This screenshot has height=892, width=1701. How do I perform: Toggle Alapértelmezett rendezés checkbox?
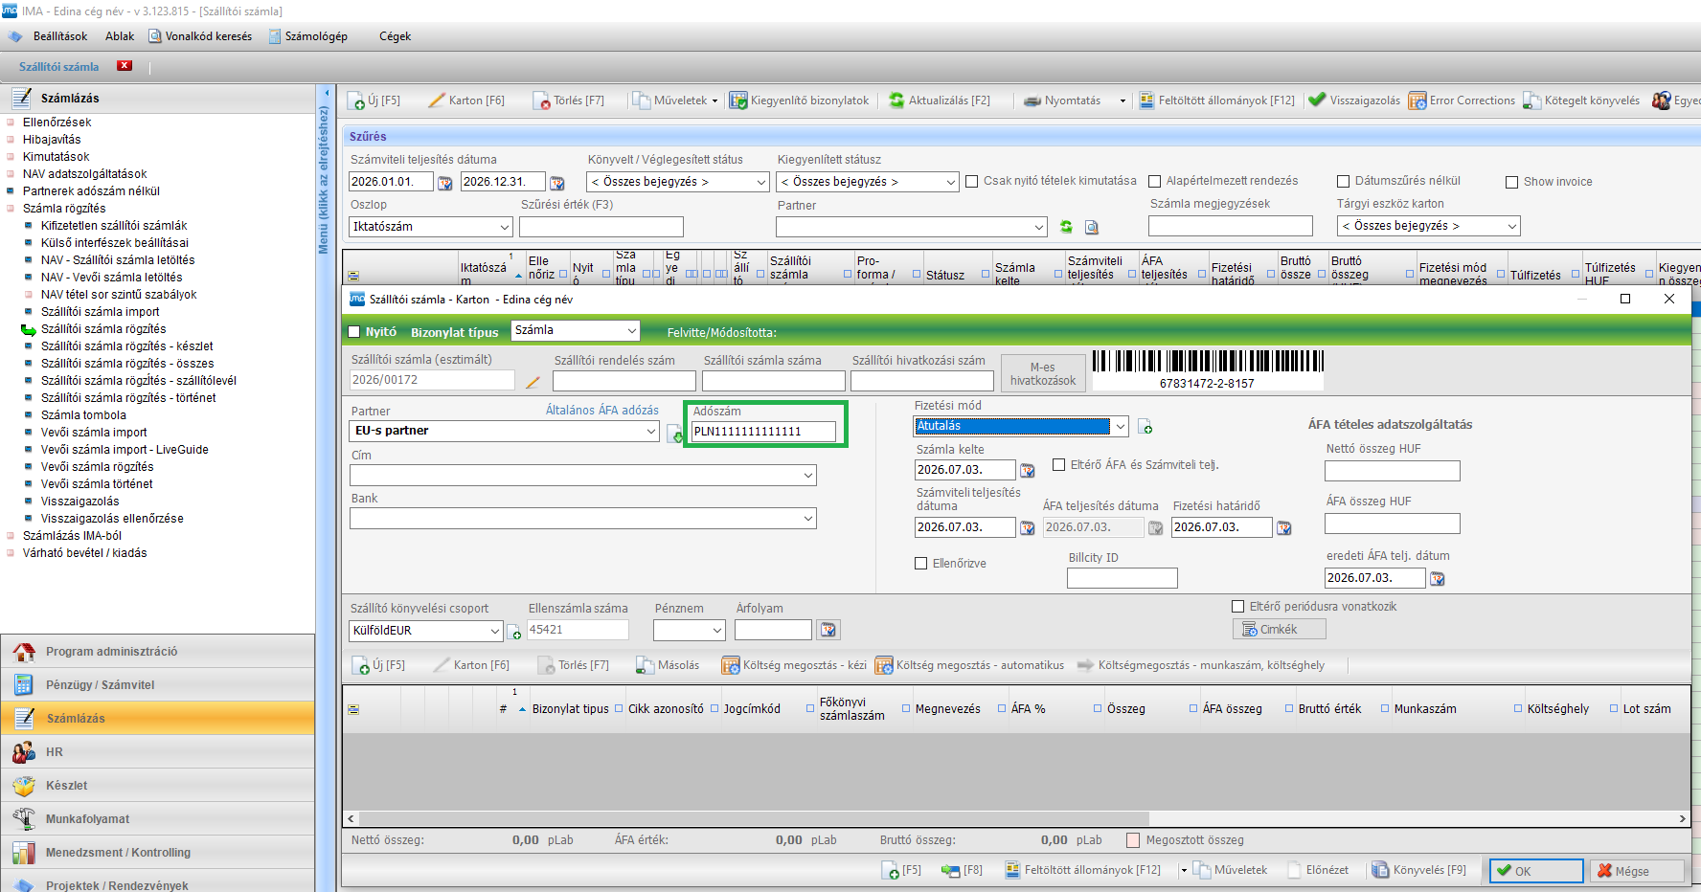point(1154,181)
